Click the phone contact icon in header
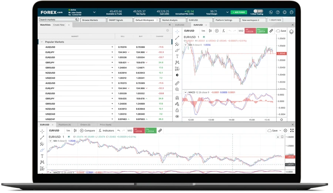This screenshot has height=193, width=333. [x=271, y=12]
